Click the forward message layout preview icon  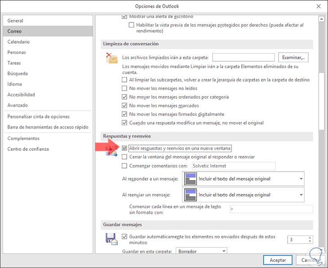coord(191,195)
